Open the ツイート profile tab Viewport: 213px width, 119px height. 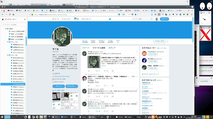86,48
